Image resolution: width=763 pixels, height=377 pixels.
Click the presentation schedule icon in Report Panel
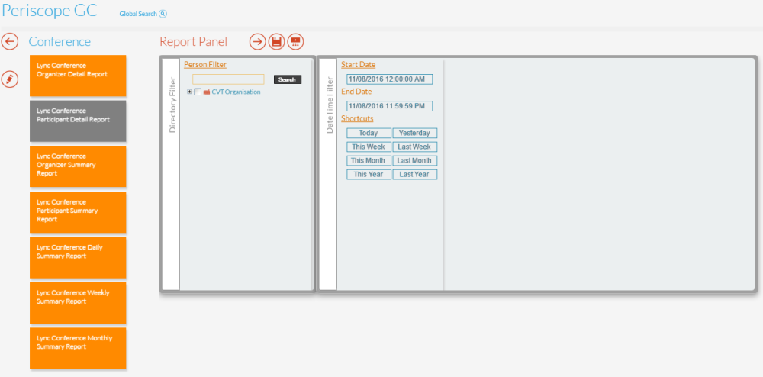click(295, 41)
